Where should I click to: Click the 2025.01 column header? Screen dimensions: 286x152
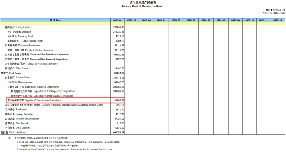coord(118,20)
